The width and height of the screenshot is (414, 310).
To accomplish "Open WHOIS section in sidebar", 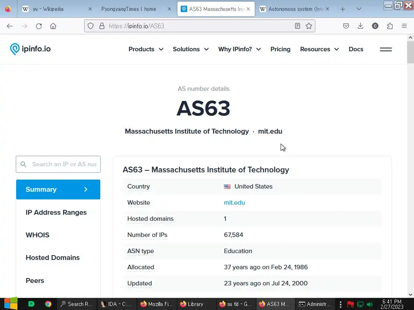I will click(38, 235).
